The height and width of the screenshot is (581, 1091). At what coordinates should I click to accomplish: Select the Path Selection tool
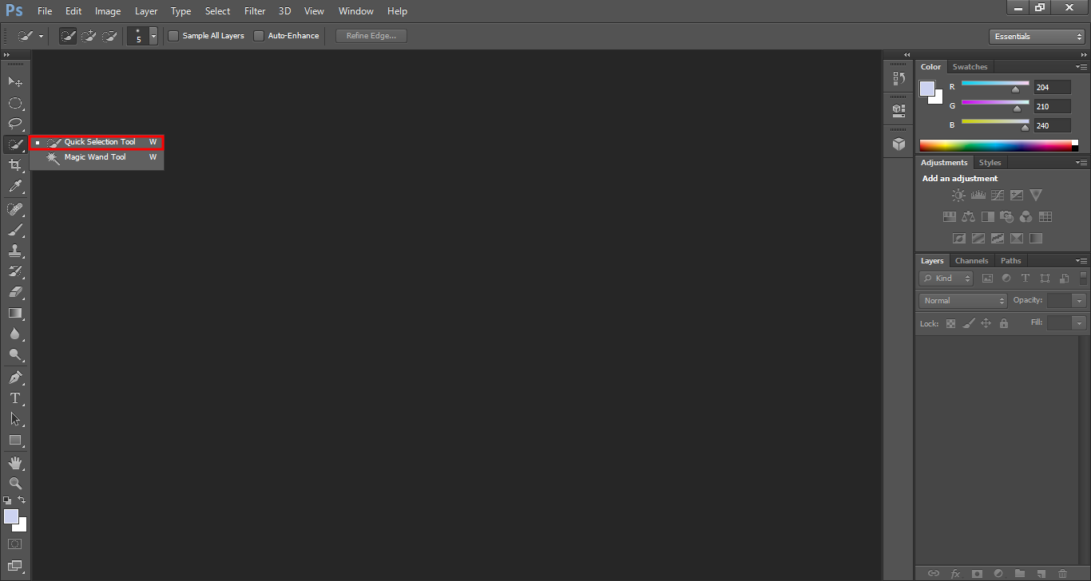(14, 418)
